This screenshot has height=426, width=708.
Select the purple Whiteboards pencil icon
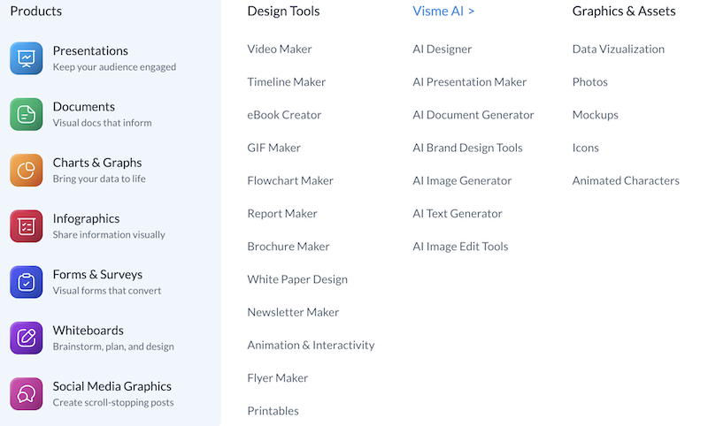27,338
